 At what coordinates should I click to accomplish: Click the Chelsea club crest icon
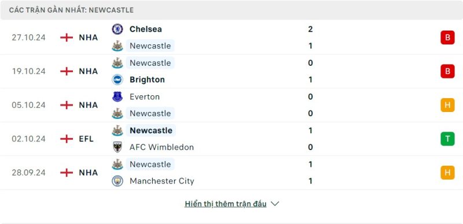117,29
